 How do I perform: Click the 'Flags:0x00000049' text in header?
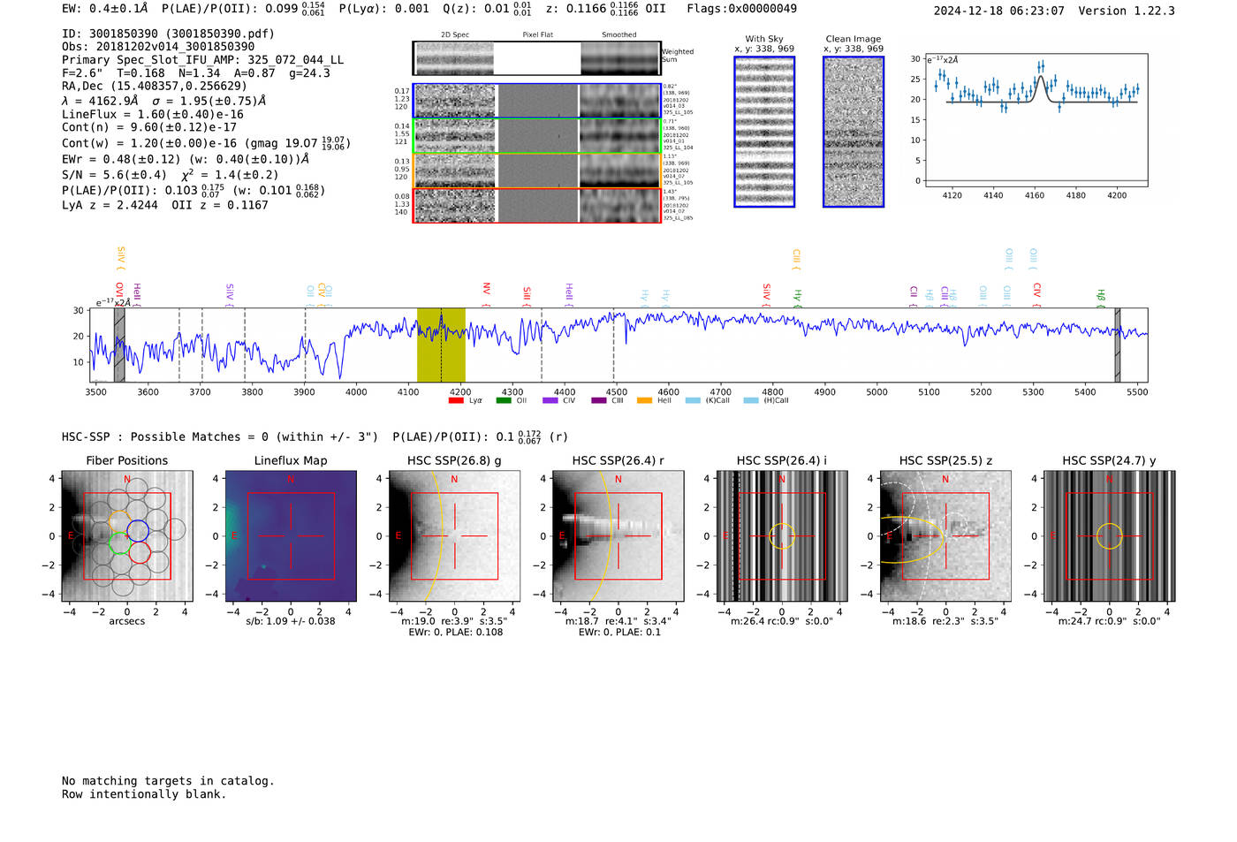tap(742, 9)
